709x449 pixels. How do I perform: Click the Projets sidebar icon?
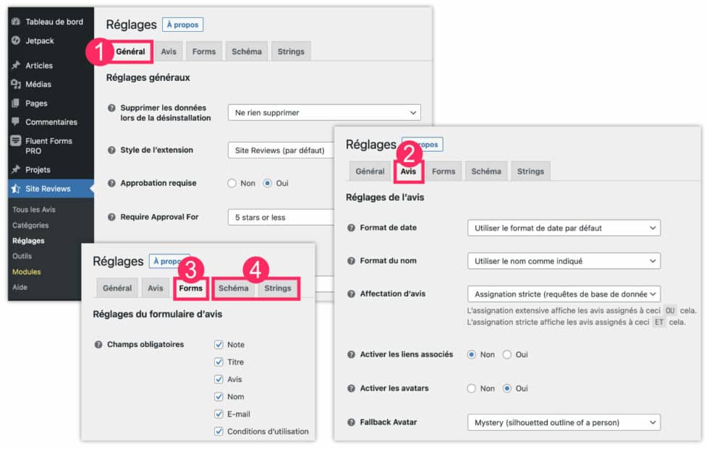16,168
